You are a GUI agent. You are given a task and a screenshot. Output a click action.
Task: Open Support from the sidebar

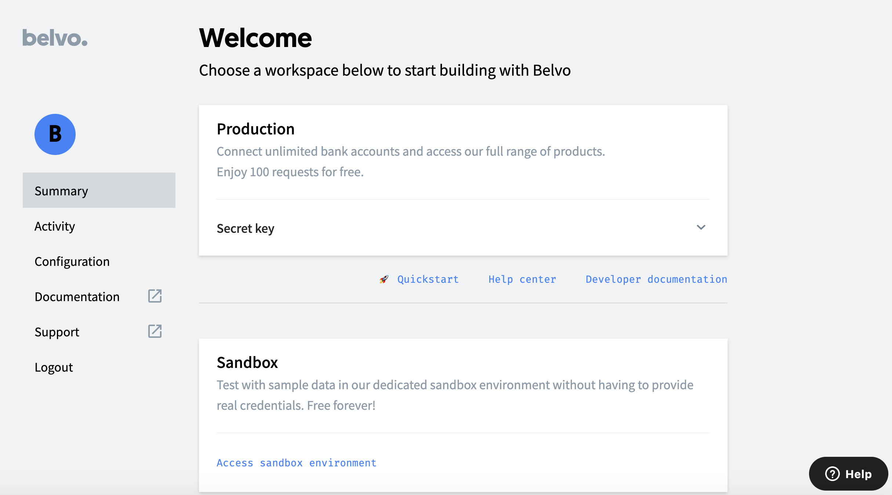tap(57, 332)
